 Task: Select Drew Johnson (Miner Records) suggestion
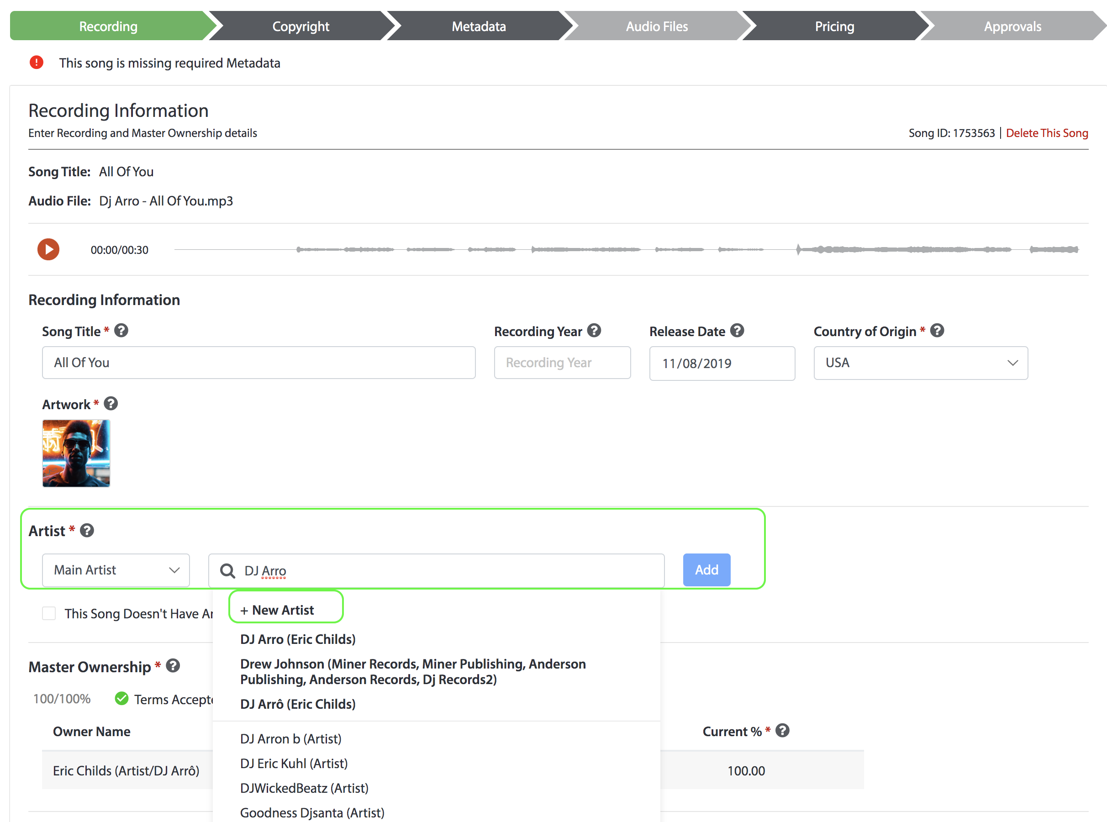tap(413, 672)
